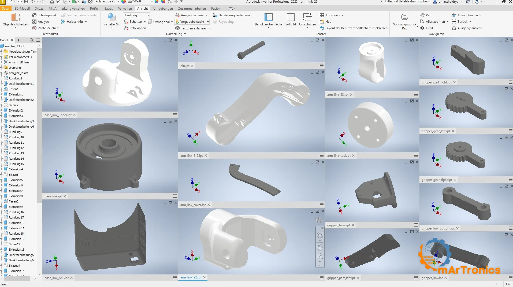The height and width of the screenshot is (287, 513).
Task: Click Layout der Benutzeroberfläche zurücksetzen
Action: 354,28
